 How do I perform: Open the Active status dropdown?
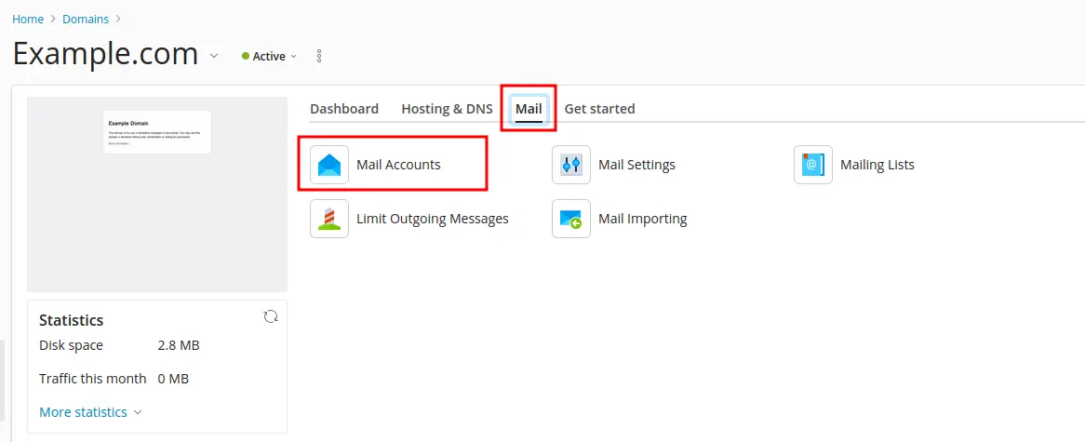270,56
